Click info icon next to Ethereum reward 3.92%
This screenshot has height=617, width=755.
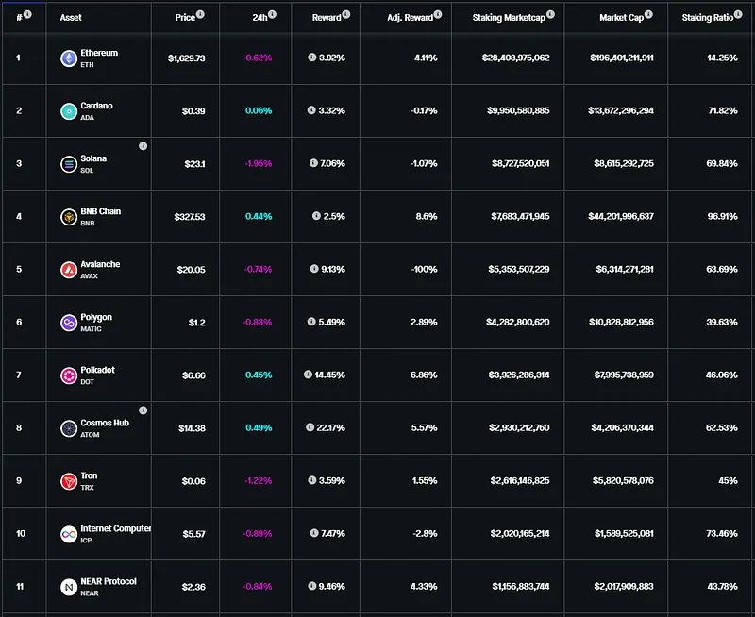[x=312, y=58]
